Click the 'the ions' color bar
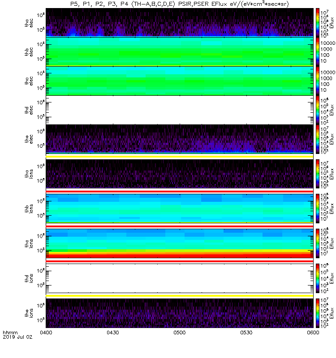This screenshot has width=336, height=358. point(318,313)
